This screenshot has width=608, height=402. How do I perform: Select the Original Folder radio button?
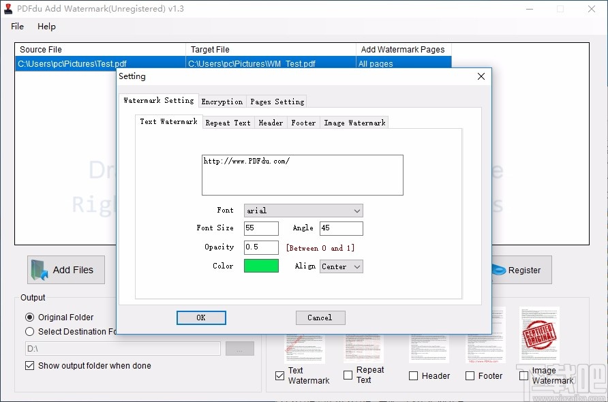29,317
